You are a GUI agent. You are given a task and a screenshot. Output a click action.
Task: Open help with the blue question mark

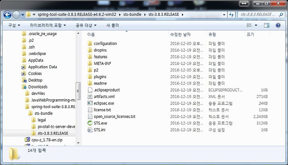278,25
